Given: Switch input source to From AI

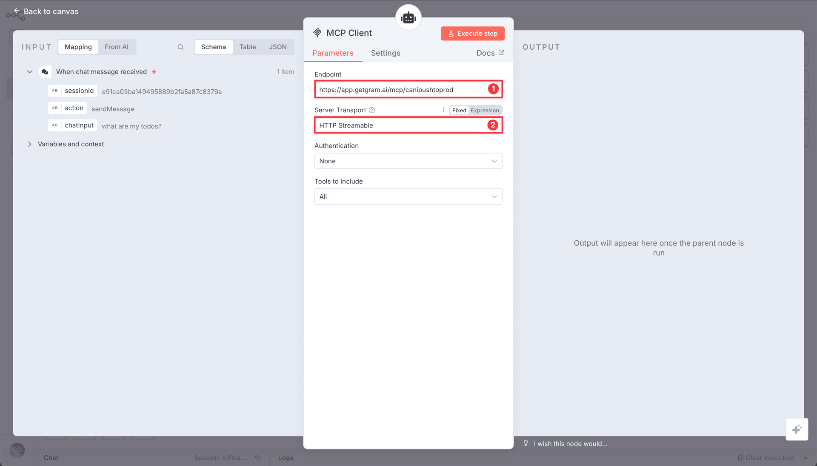Looking at the screenshot, I should [117, 47].
